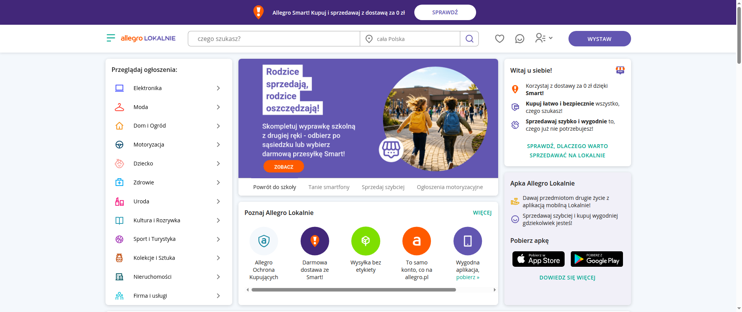
Task: Click the pobierz » link
Action: coord(468,277)
